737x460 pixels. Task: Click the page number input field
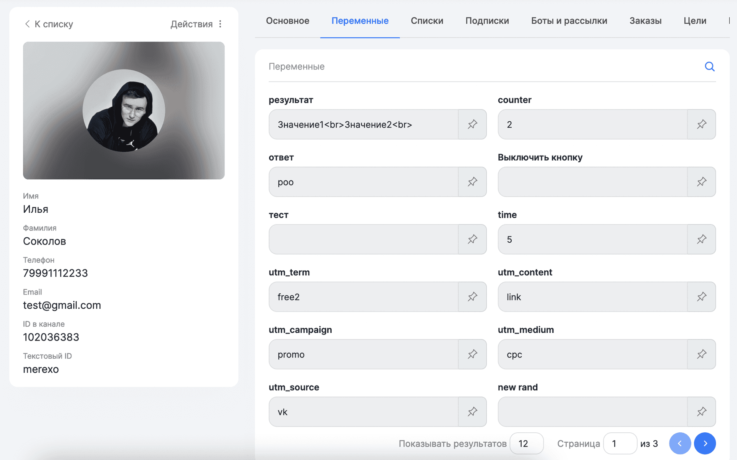620,443
